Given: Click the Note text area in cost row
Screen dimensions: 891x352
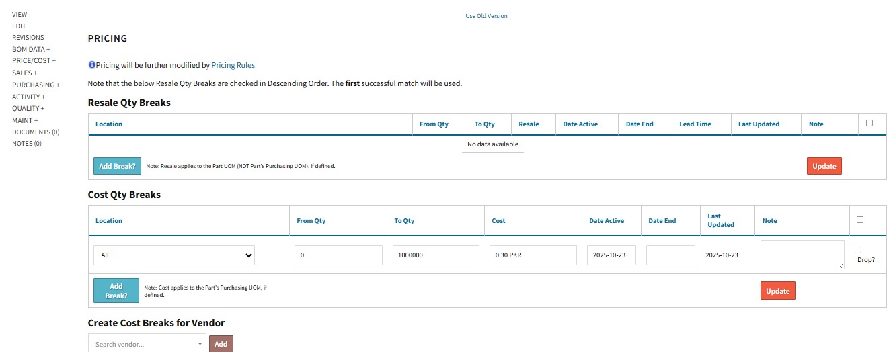Looking at the screenshot, I should coord(802,255).
